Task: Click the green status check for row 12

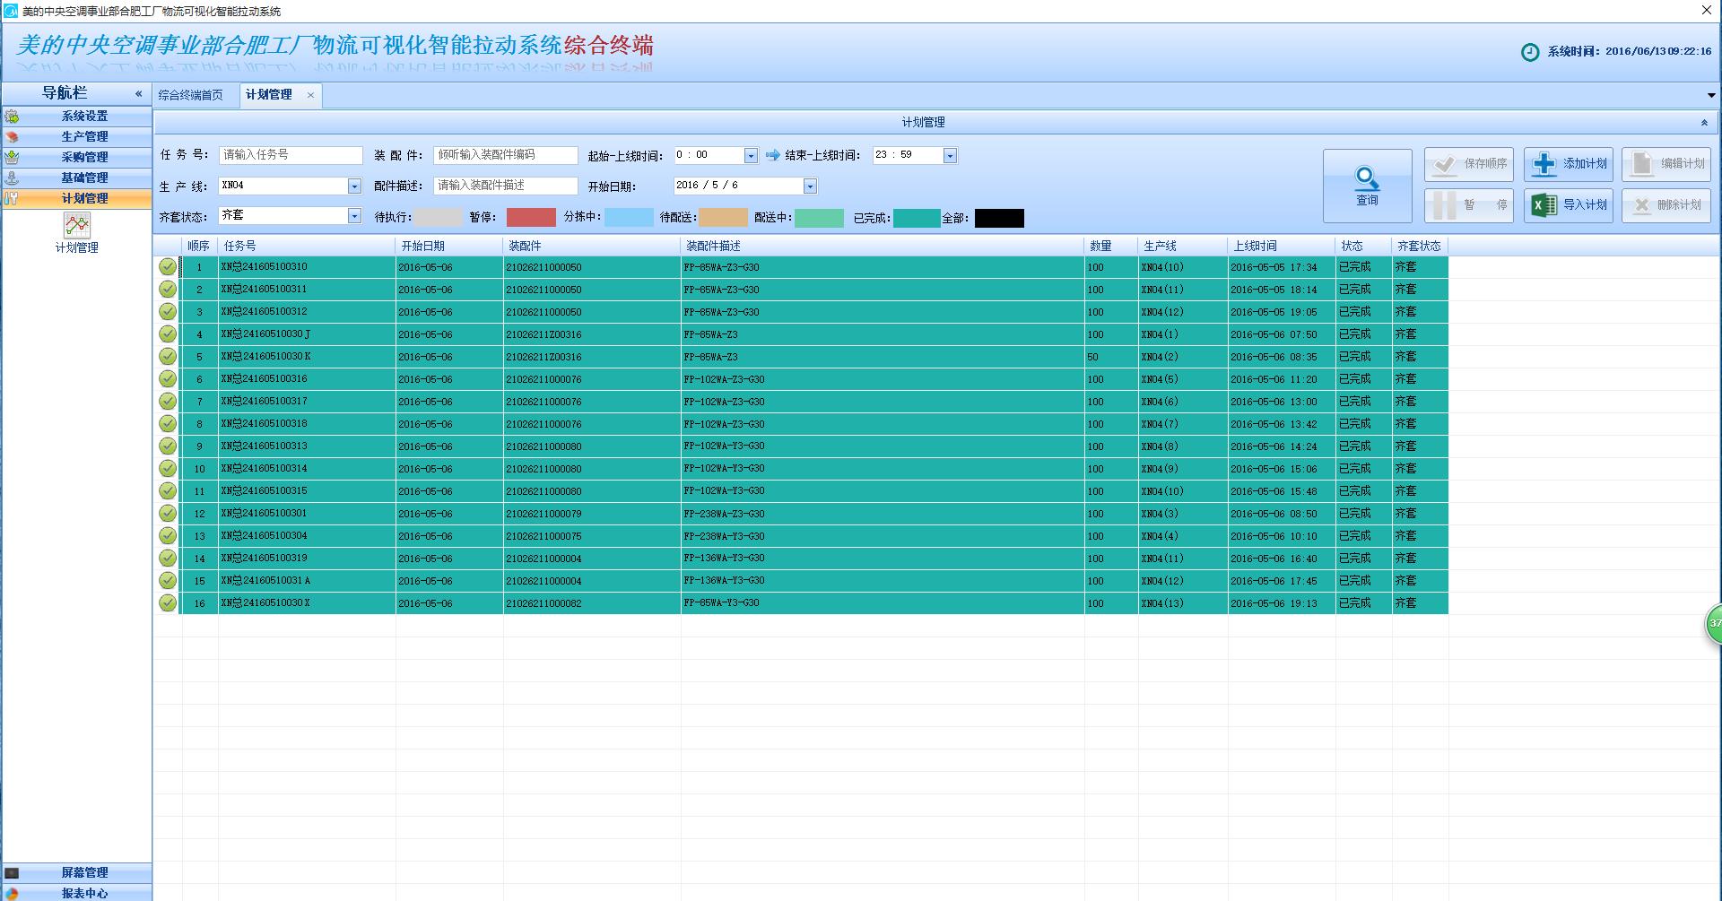Action: click(x=168, y=514)
